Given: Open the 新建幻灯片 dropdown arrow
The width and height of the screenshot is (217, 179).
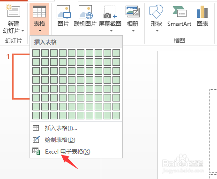Looking at the screenshot, I should tap(23, 31).
